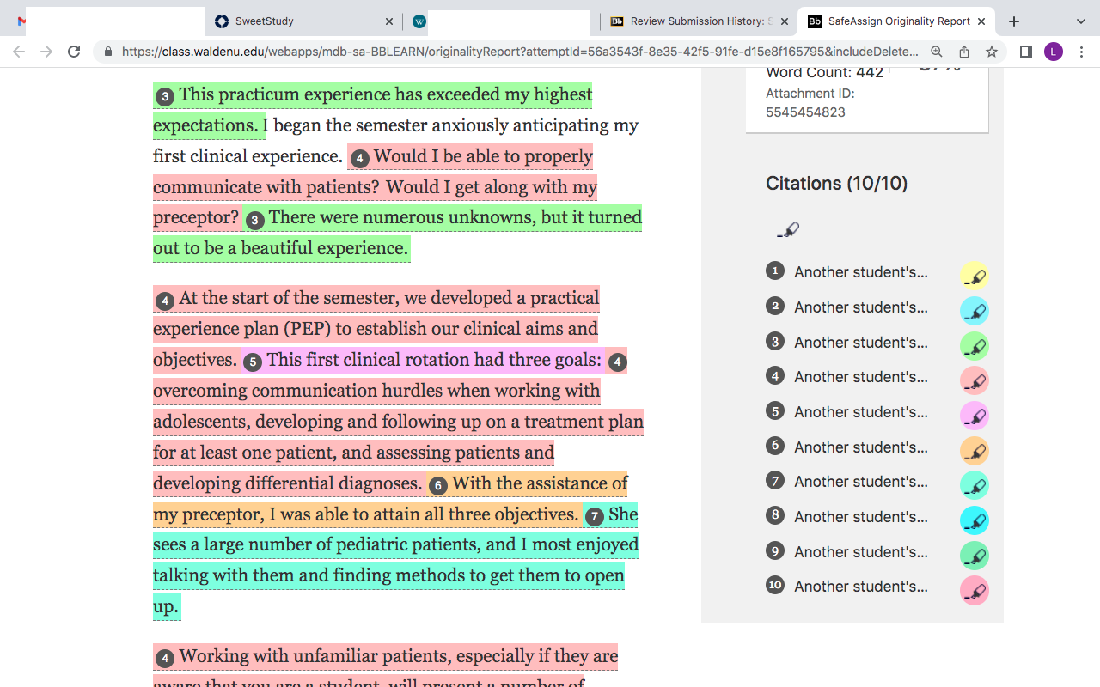Open citation 3 Another student's paper
Image resolution: width=1100 pixels, height=687 pixels.
(x=861, y=343)
